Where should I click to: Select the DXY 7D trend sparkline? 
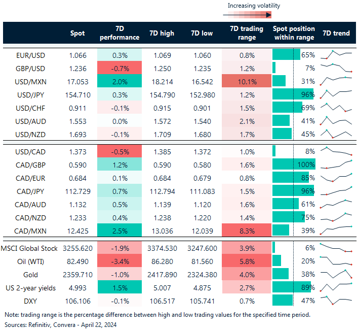point(336,300)
